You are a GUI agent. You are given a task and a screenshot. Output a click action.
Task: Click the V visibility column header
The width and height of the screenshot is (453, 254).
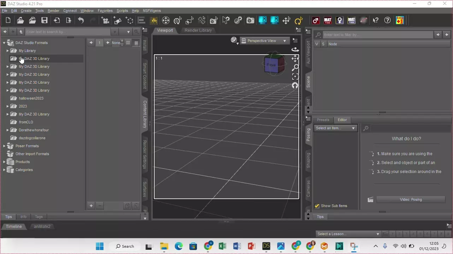(317, 44)
